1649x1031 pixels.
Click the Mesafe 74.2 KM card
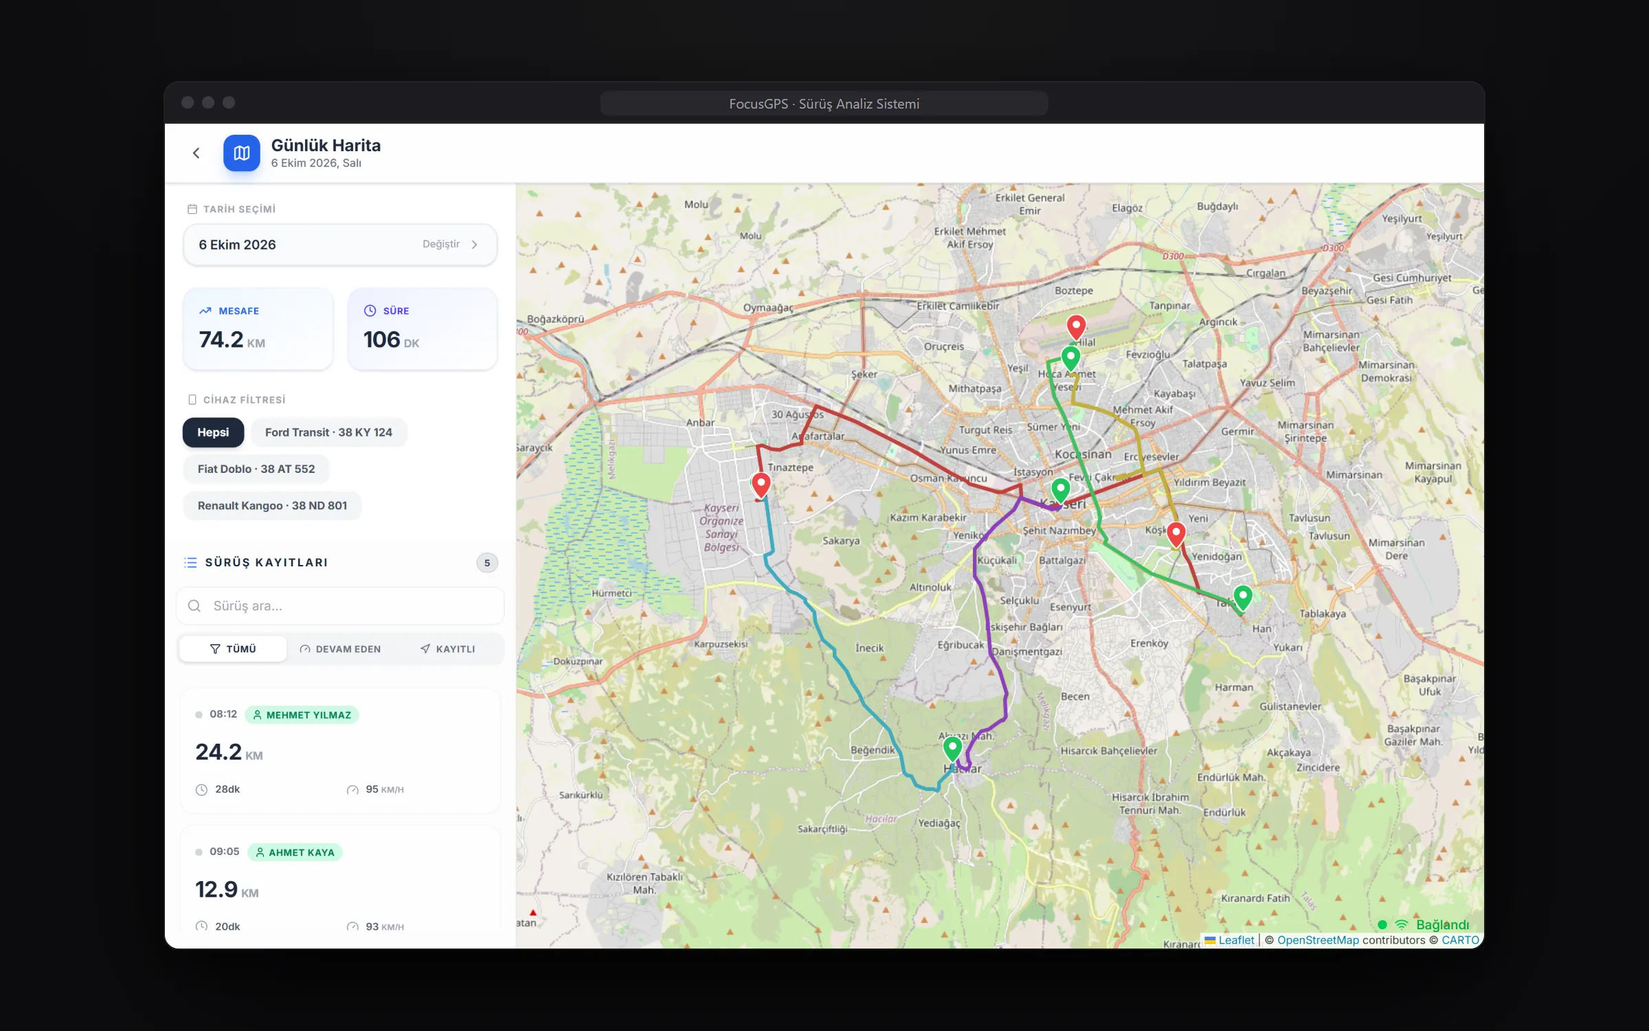click(x=258, y=329)
